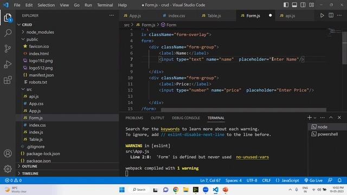Viewport: 347px width, 195px height.
Task: Open the Accounts menu icon
Action: (x=8, y=153)
